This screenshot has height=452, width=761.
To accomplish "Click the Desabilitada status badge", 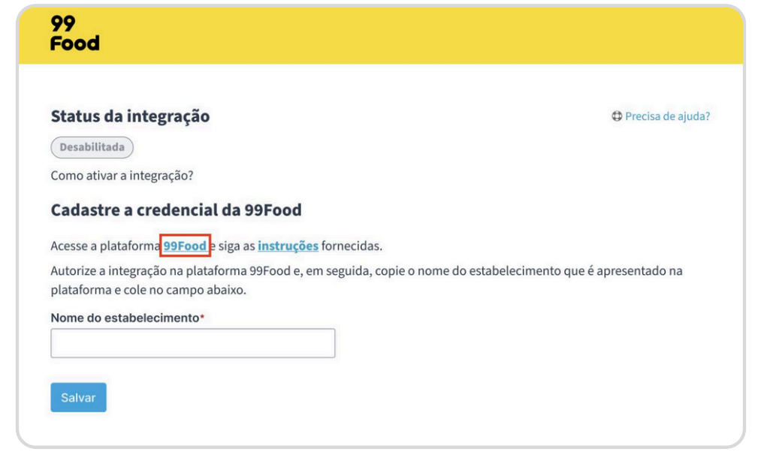I will point(92,147).
